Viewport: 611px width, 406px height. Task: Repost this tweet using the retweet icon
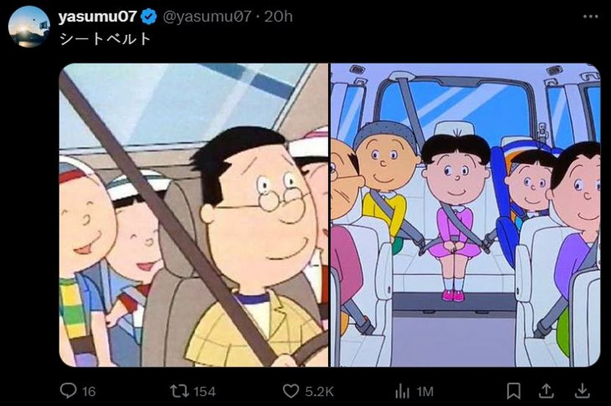177,391
